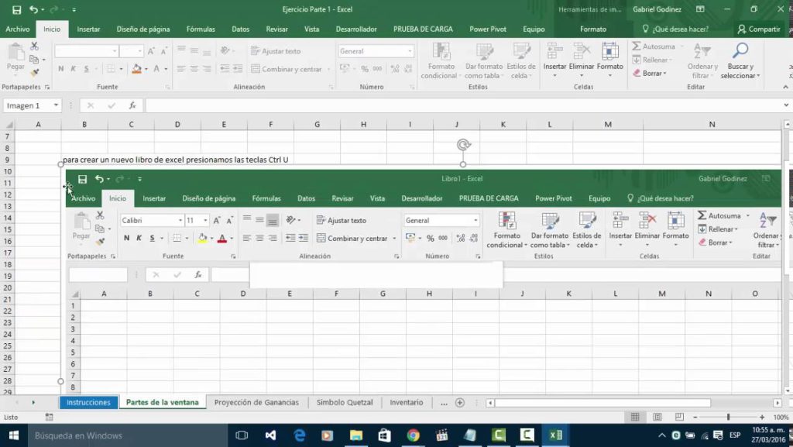Click the insert function fx icon
The image size is (793, 447).
tap(132, 105)
